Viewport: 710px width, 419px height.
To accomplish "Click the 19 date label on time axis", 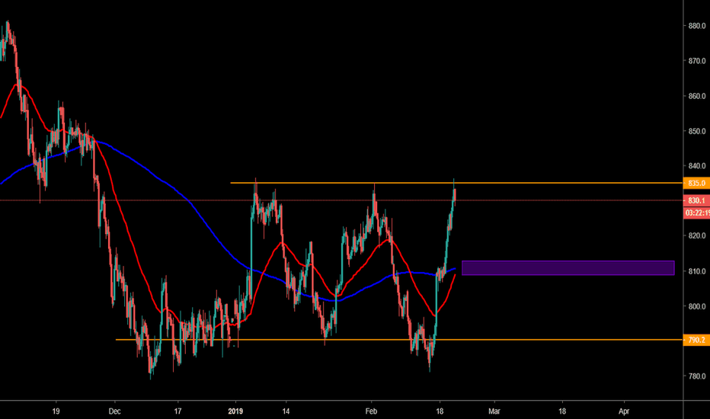I will (x=56, y=411).
